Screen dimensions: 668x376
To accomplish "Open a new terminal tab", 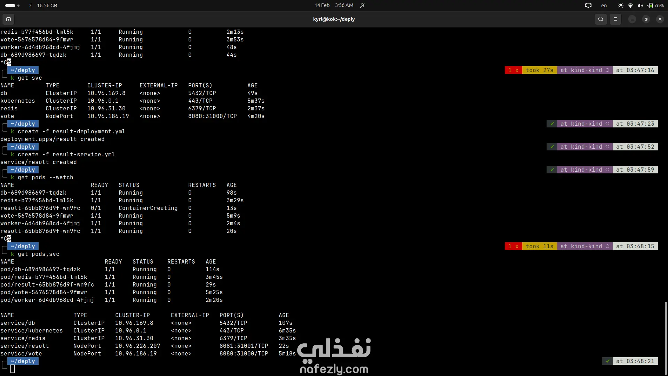I will point(9,19).
